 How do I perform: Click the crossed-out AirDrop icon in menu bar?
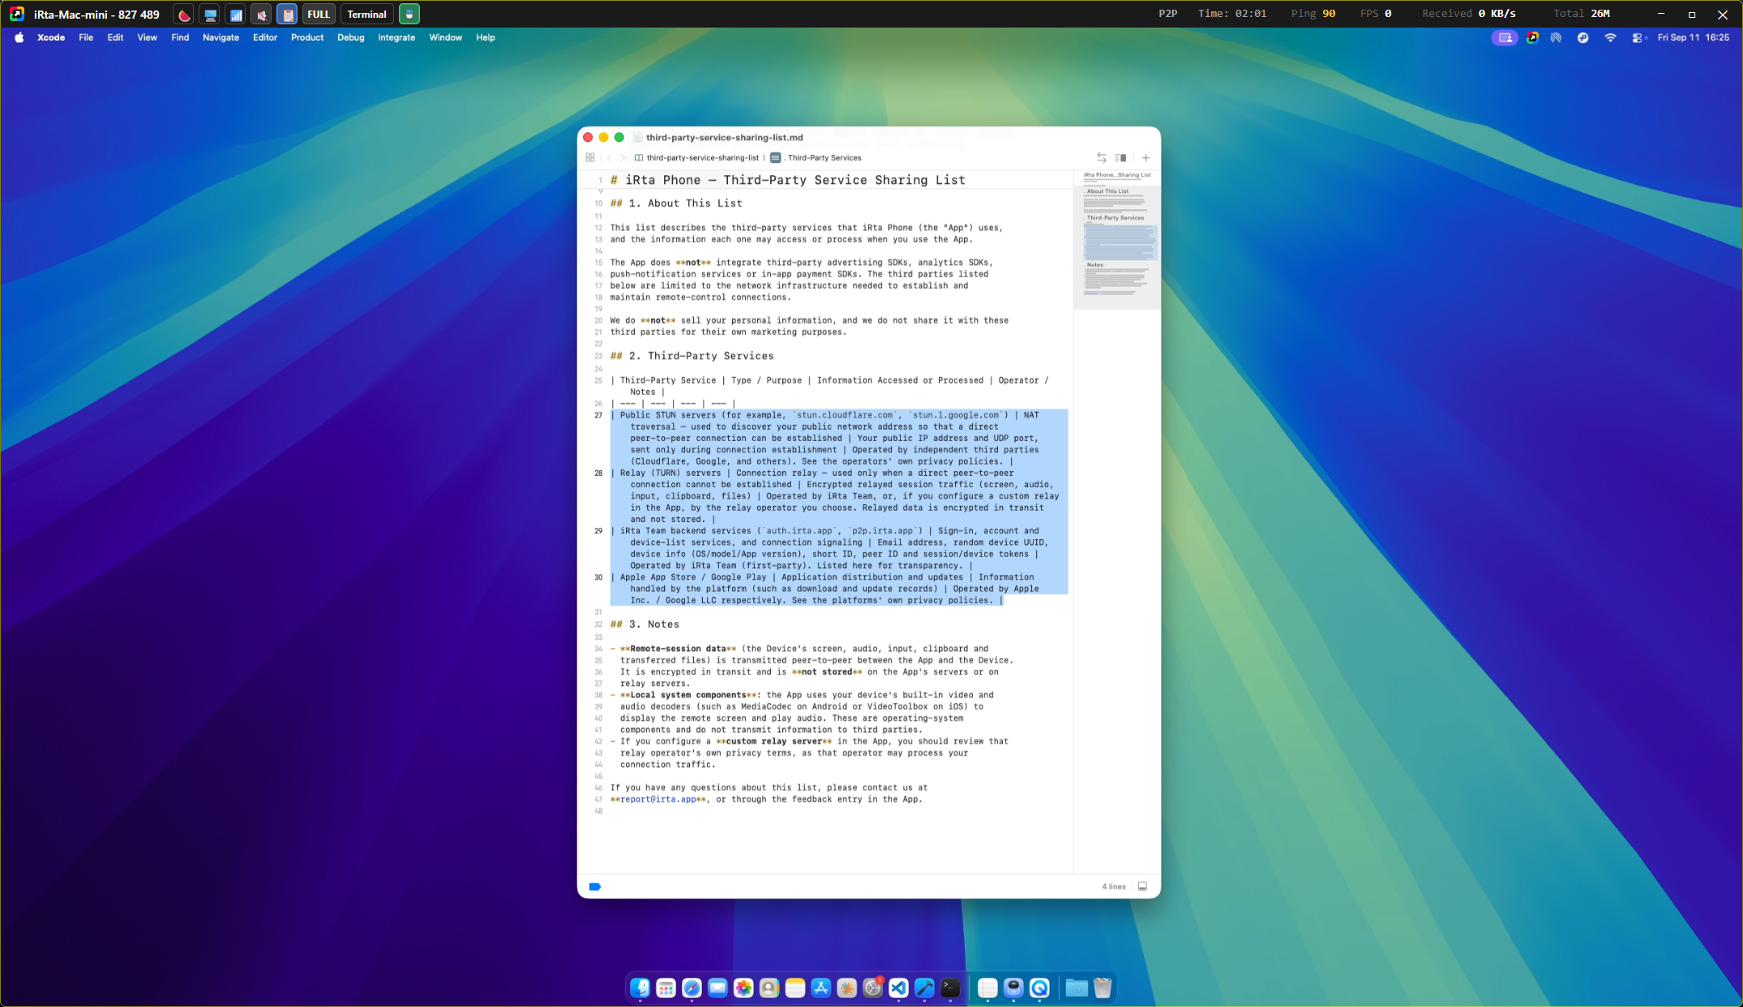coord(1556,37)
